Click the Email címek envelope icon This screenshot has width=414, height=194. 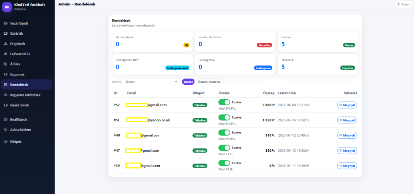tap(6, 105)
